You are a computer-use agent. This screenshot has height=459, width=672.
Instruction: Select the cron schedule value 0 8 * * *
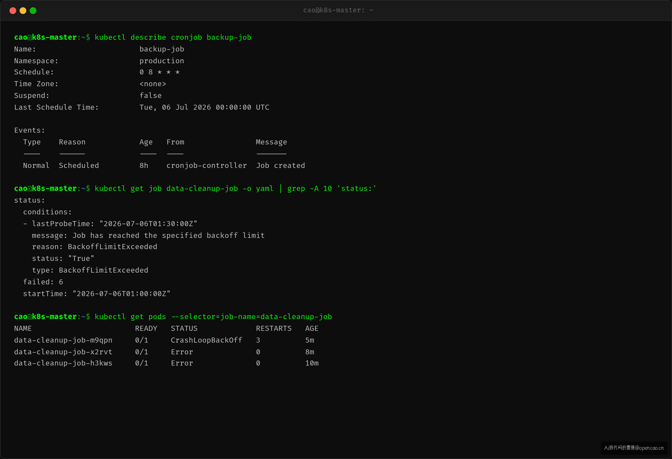[159, 72]
